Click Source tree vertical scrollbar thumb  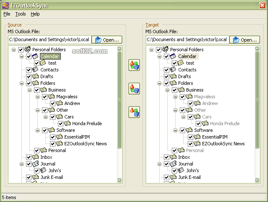tap(119, 100)
